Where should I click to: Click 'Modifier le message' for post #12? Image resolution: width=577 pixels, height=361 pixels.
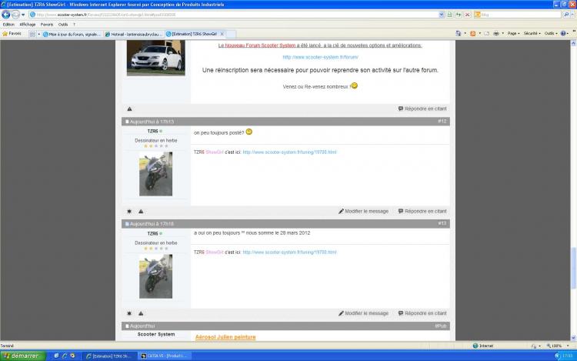pyautogui.click(x=364, y=211)
